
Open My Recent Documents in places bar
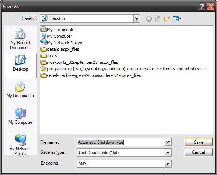pos(20,39)
